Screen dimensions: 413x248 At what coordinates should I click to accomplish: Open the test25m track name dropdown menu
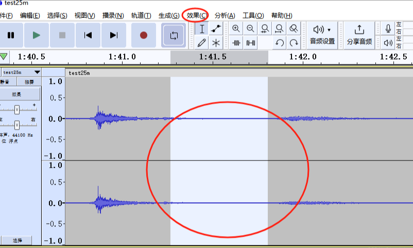click(21, 73)
